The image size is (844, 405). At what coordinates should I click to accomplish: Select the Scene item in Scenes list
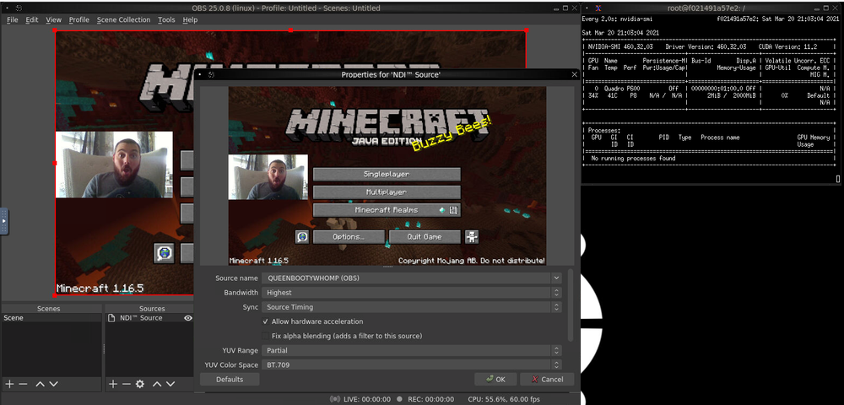tap(51, 318)
